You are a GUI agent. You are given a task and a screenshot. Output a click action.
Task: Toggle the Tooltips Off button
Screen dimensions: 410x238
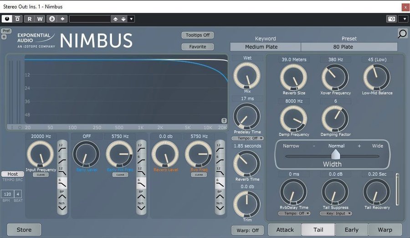(x=198, y=35)
